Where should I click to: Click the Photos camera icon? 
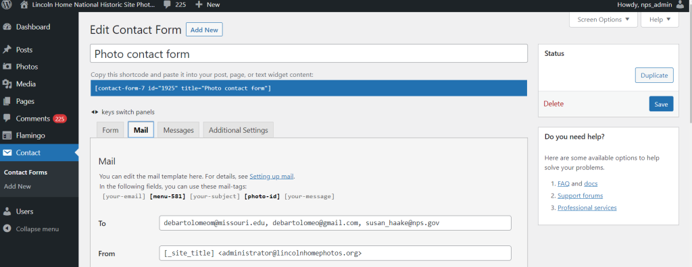[7, 67]
